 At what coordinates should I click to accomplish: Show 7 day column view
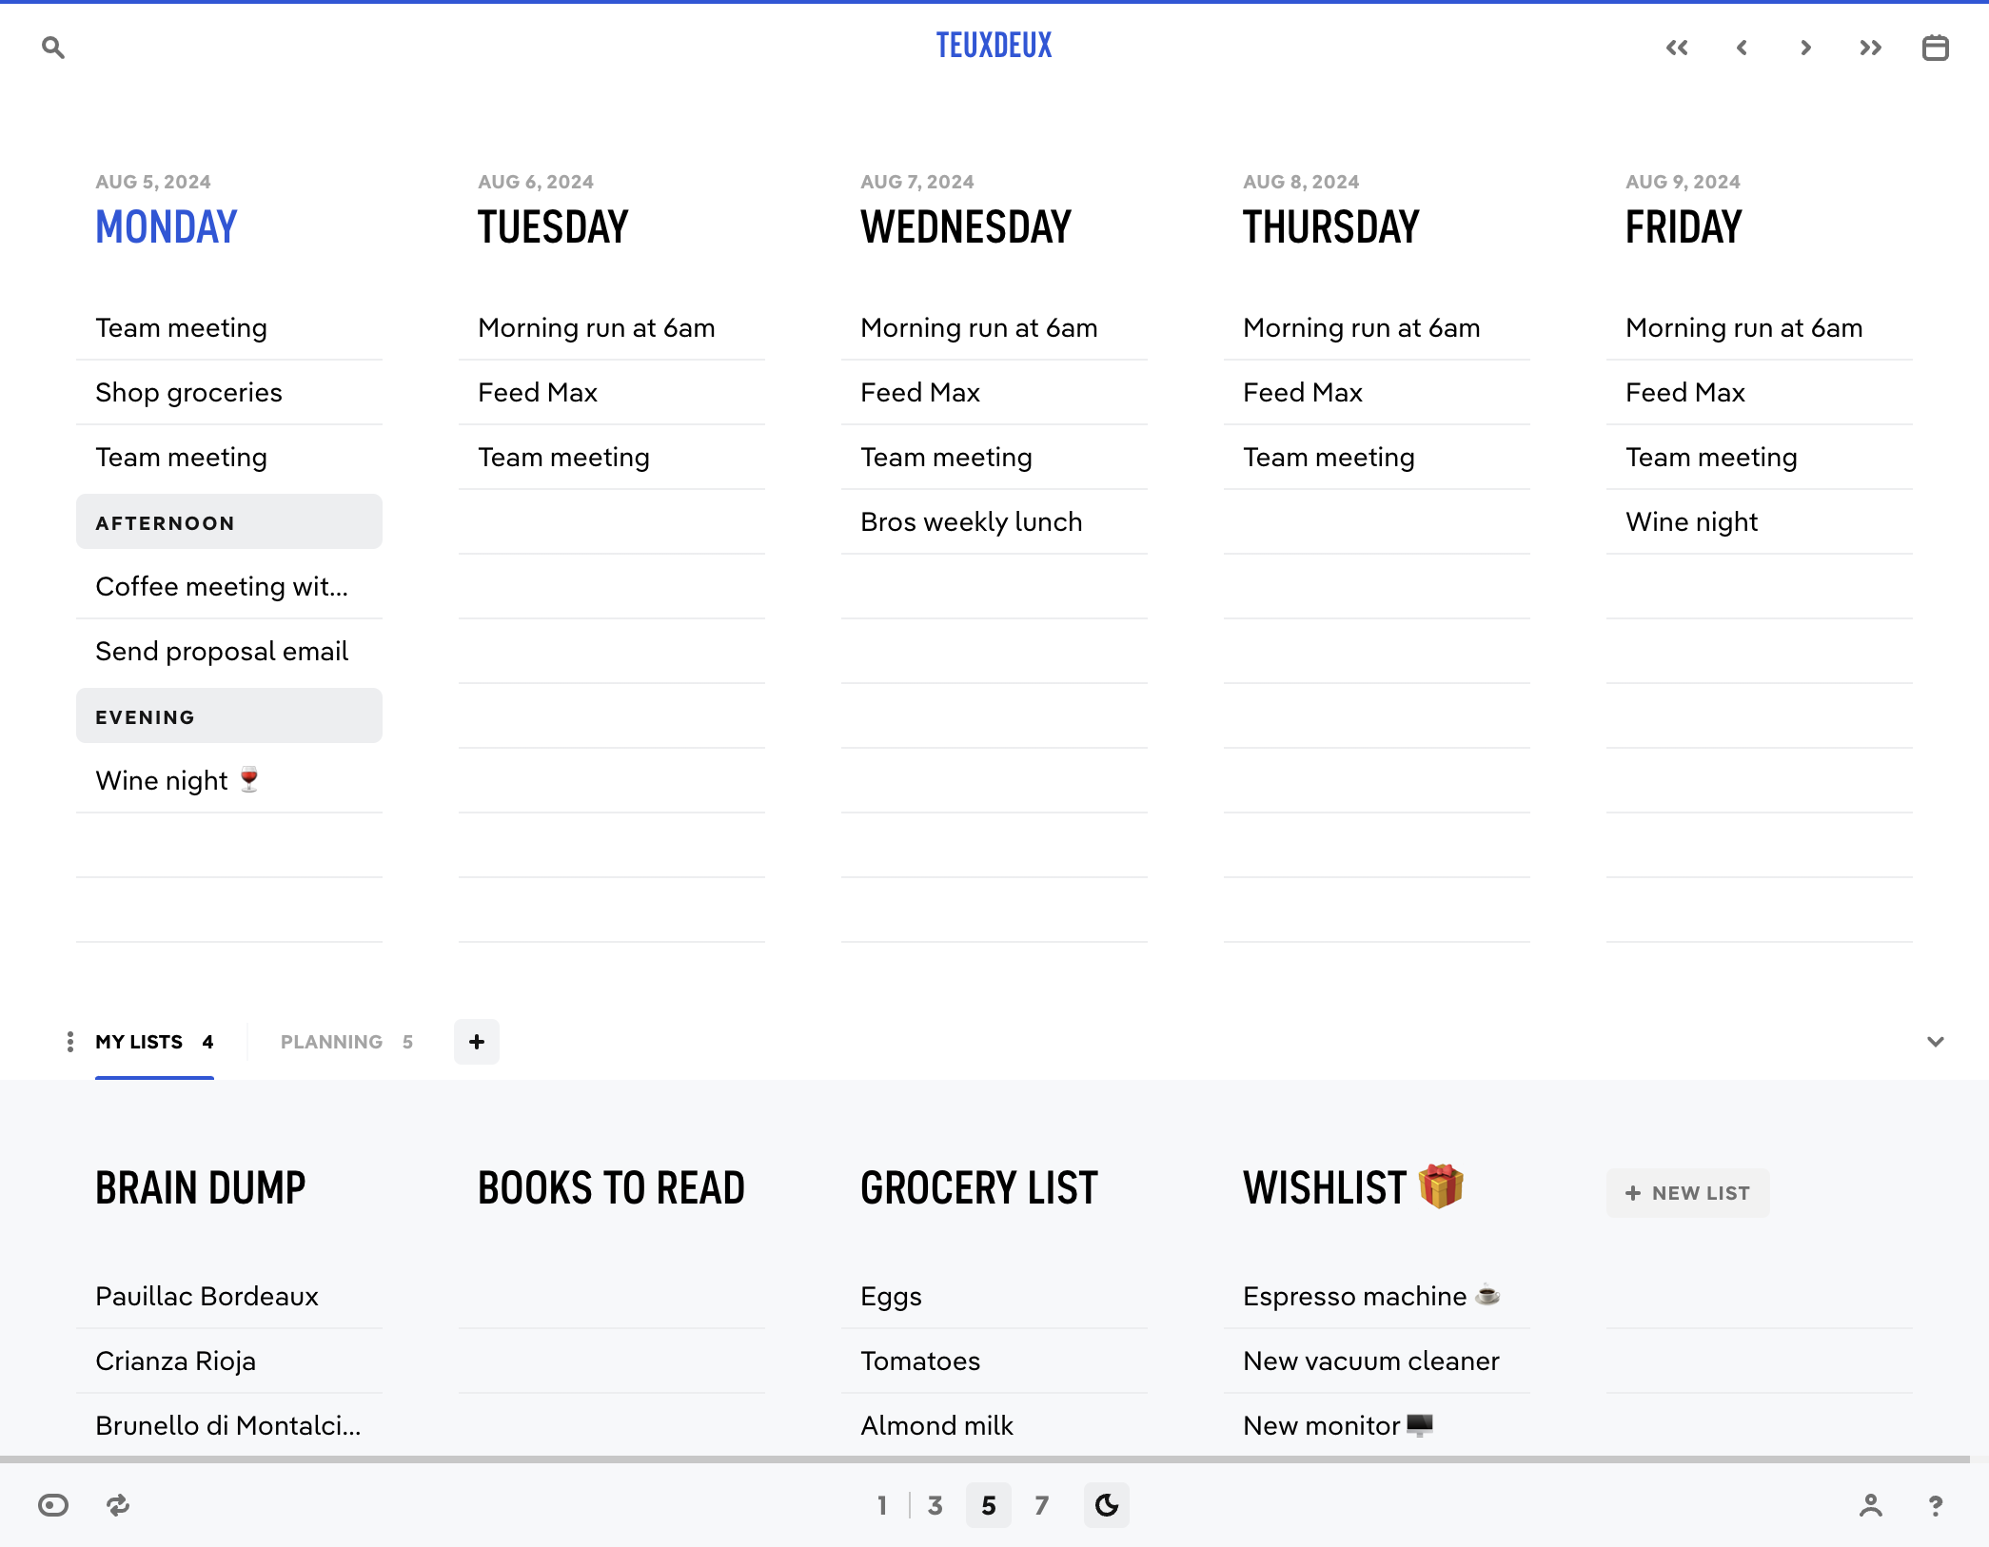[x=1042, y=1505]
